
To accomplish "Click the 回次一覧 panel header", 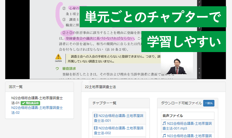I will click(16, 87).
